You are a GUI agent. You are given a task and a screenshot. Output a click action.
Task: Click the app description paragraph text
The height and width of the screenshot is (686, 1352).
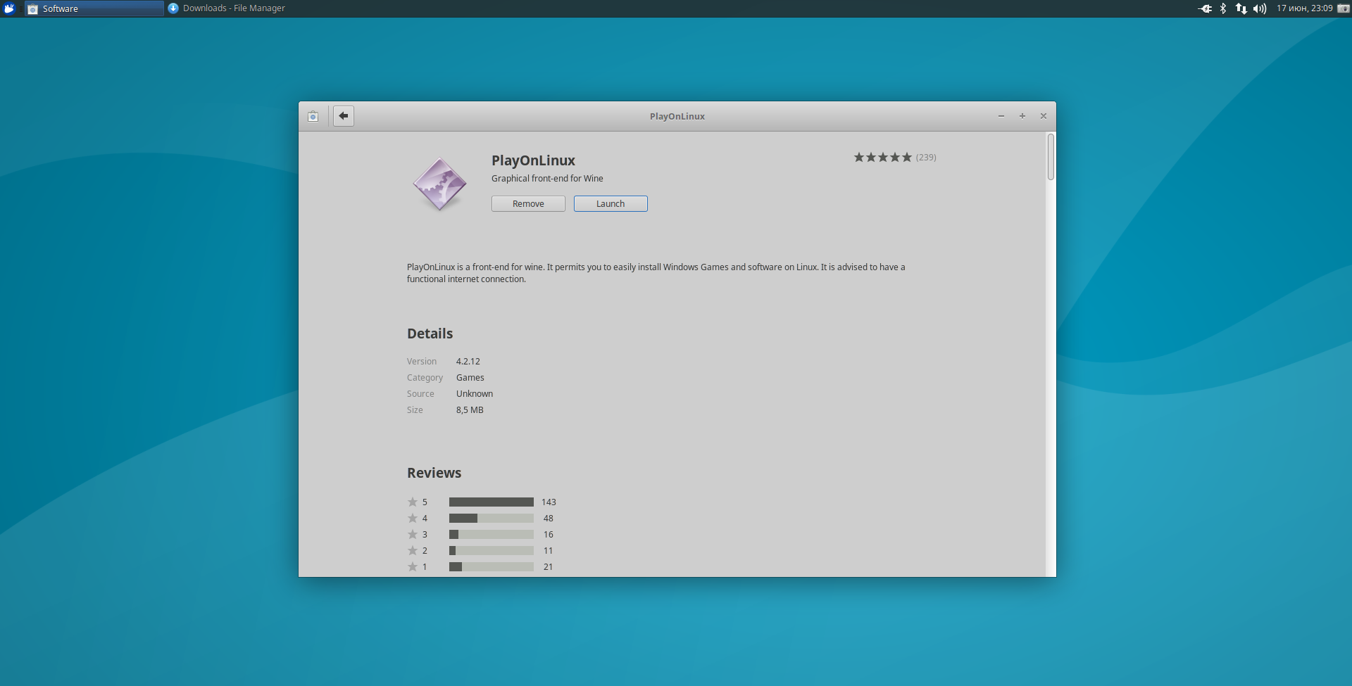pyautogui.click(x=656, y=273)
